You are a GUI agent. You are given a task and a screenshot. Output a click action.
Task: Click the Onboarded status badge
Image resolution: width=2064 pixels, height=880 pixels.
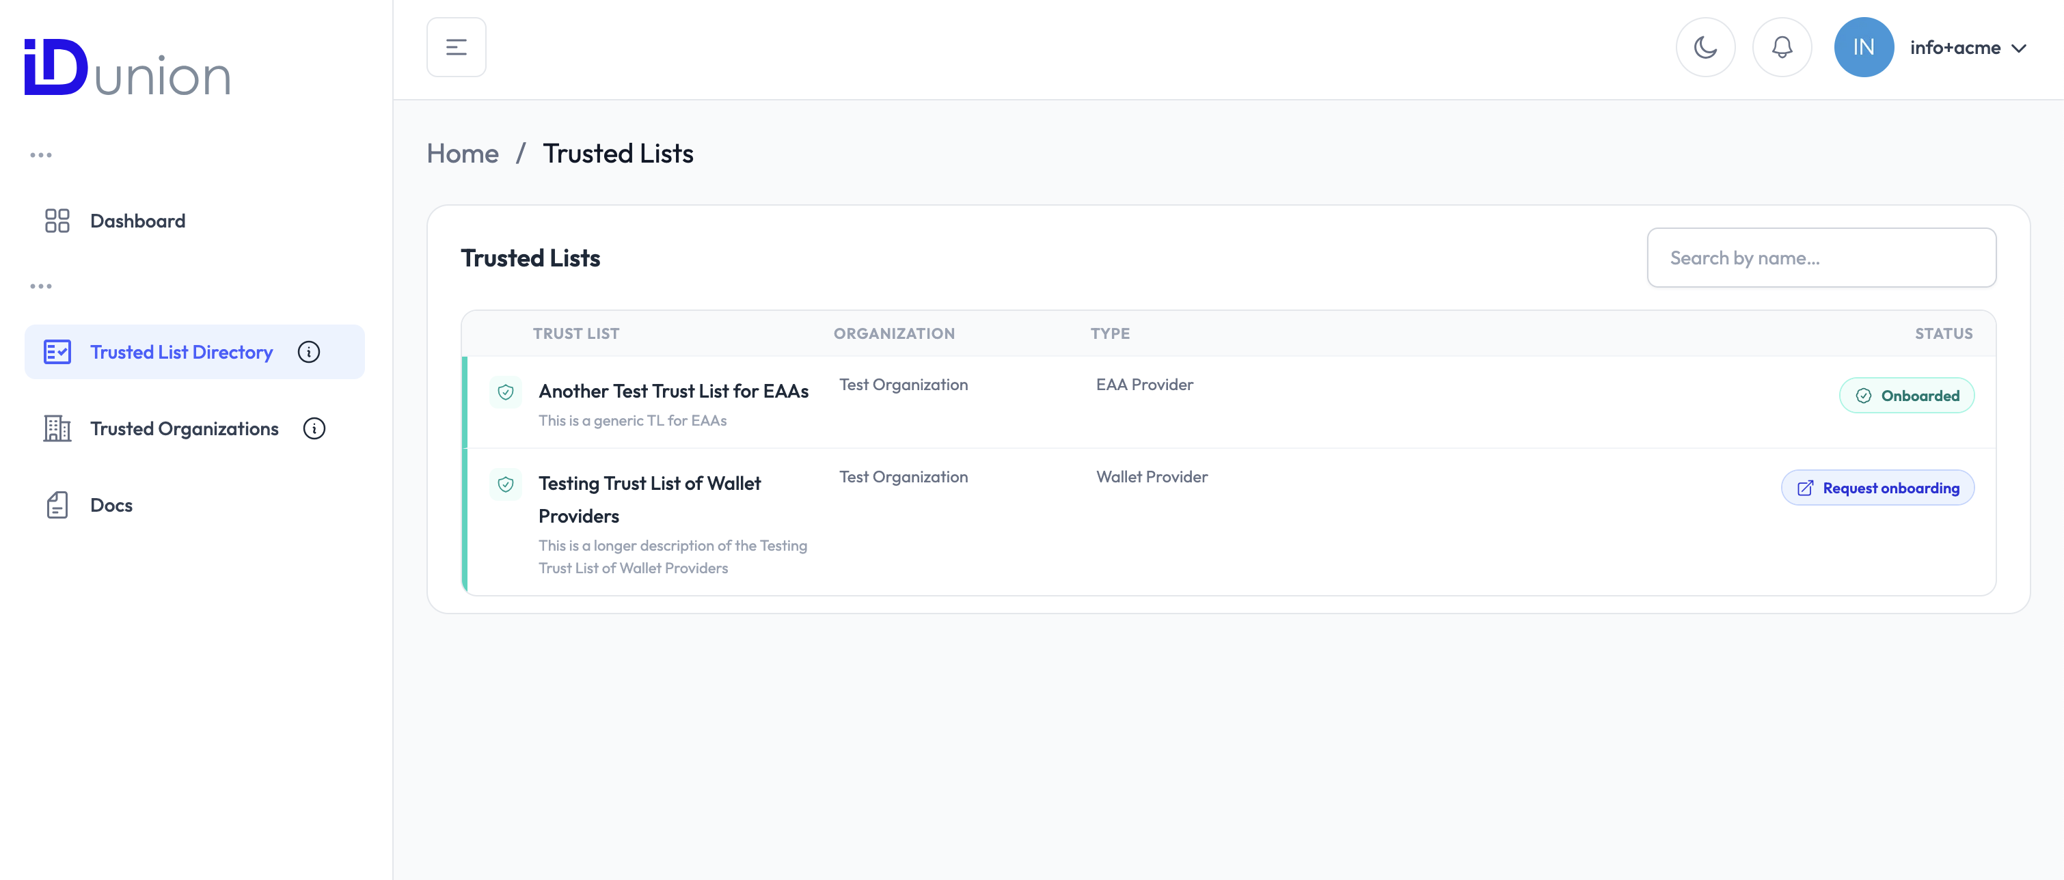click(1906, 396)
